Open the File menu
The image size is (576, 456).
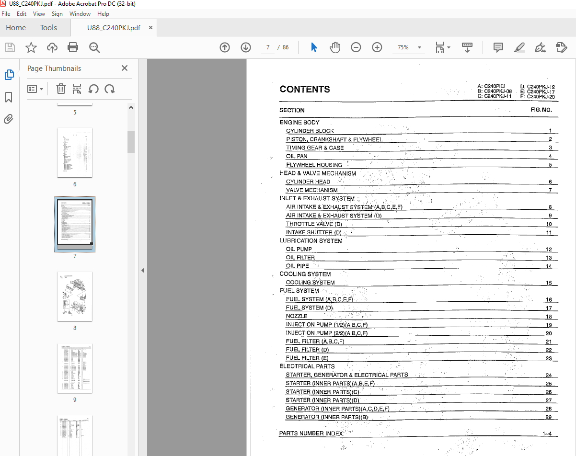6,14
